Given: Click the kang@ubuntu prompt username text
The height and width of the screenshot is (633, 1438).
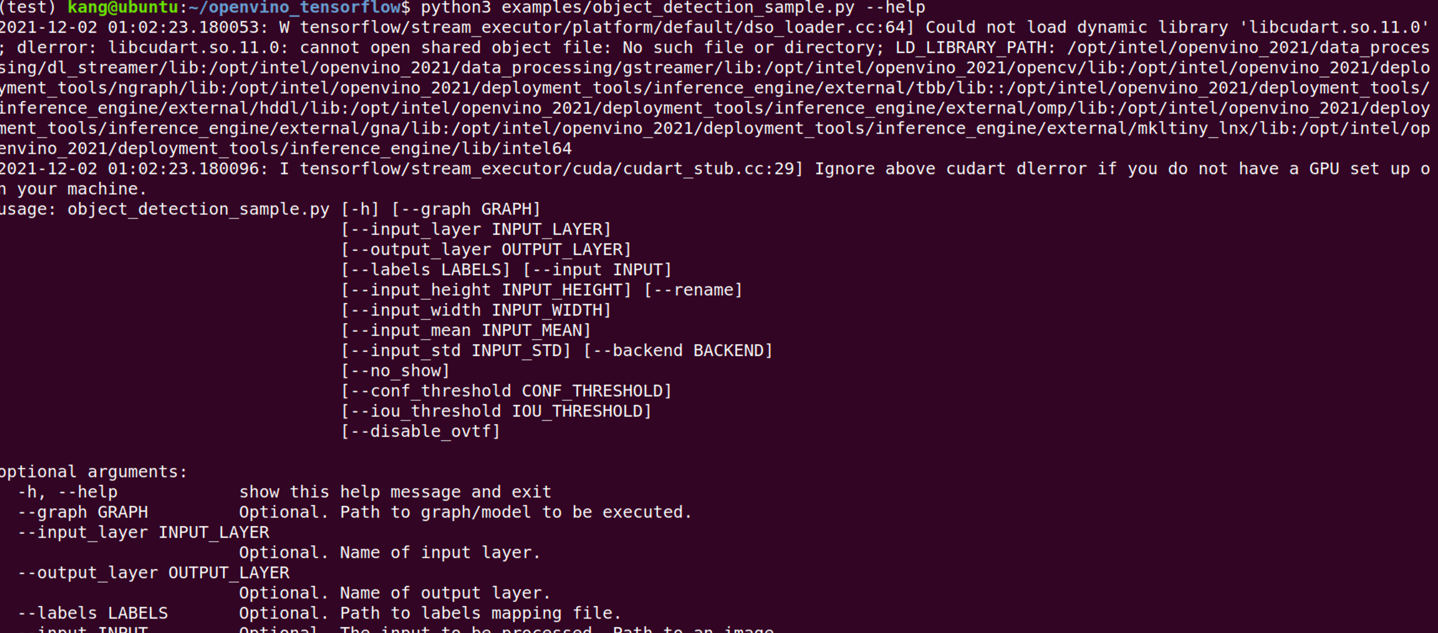Looking at the screenshot, I should point(123,7).
